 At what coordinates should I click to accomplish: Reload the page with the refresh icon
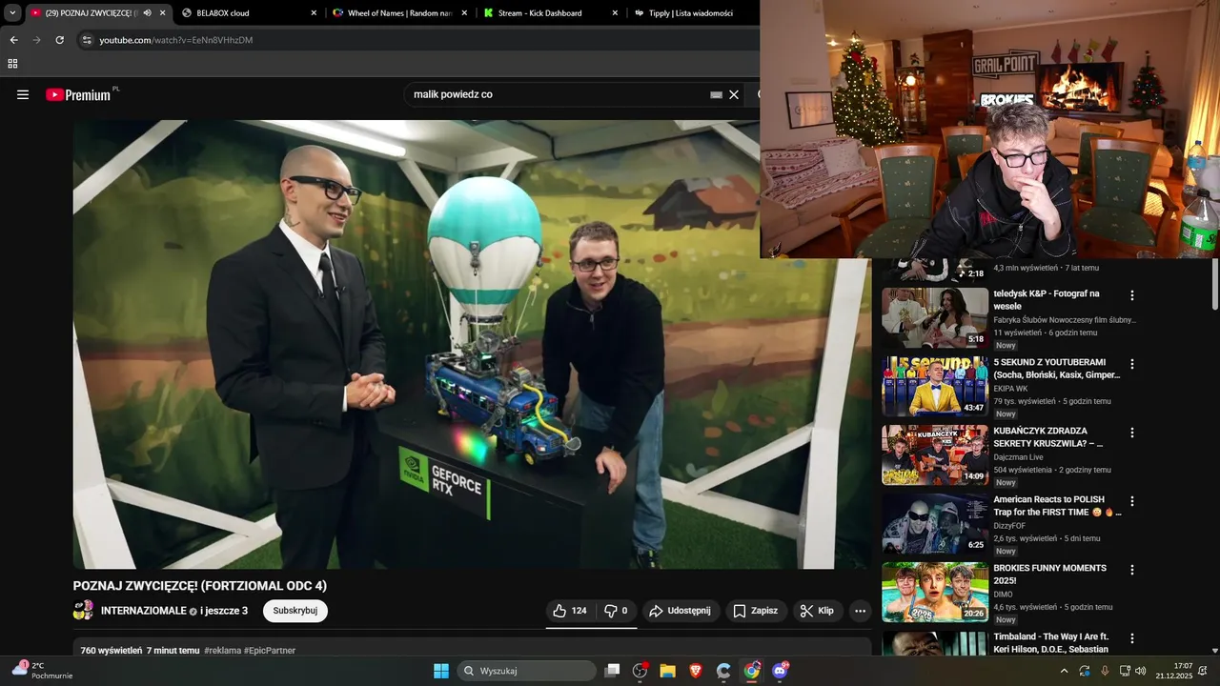[x=59, y=40]
